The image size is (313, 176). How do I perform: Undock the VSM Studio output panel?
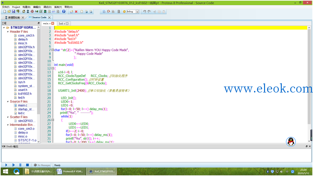point(307,146)
